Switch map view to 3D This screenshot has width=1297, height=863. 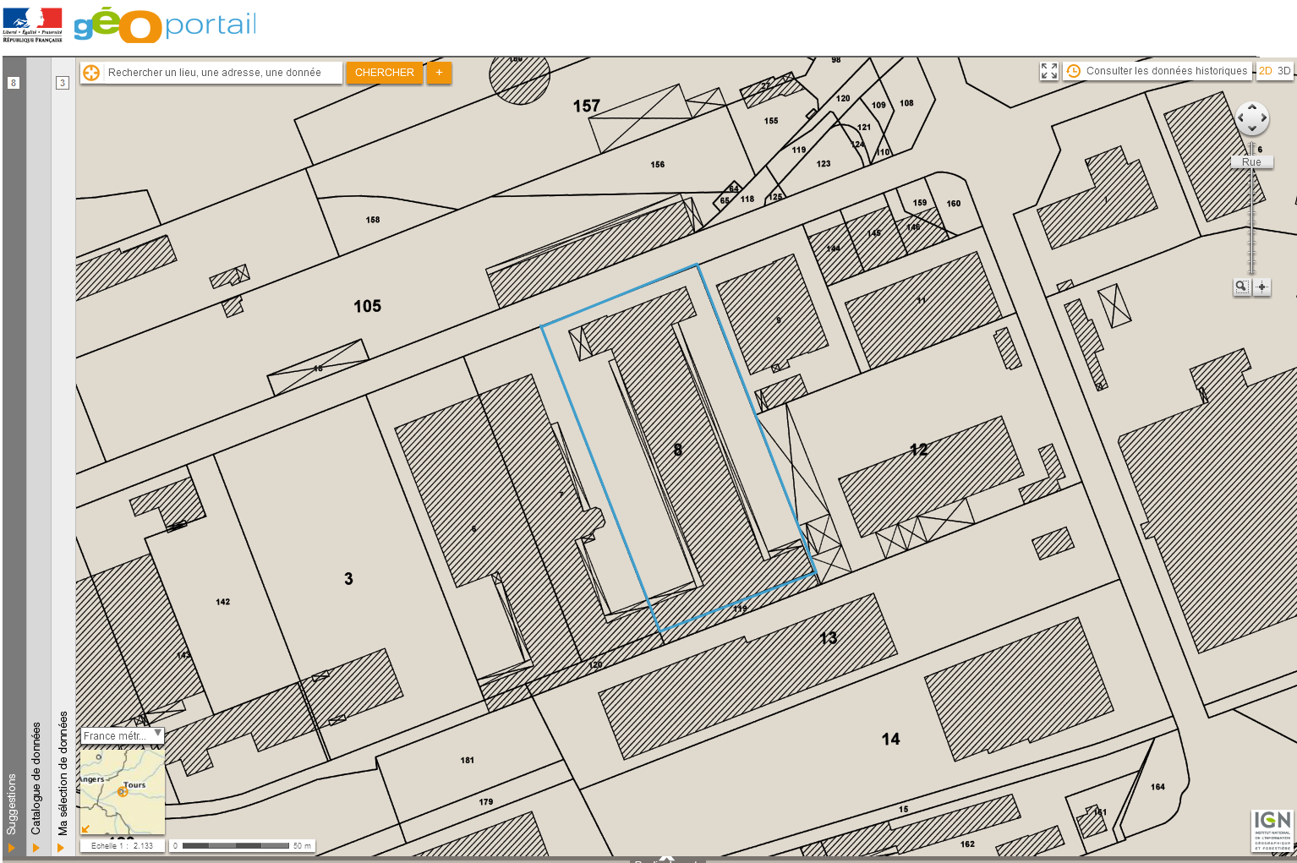(x=1283, y=71)
